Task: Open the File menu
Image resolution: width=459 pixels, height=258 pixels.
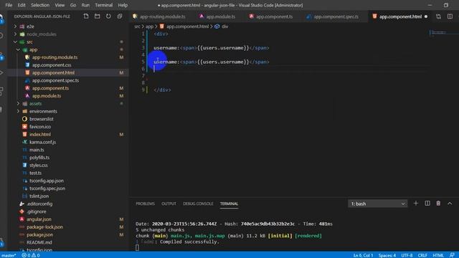Action: pyautogui.click(x=9, y=5)
